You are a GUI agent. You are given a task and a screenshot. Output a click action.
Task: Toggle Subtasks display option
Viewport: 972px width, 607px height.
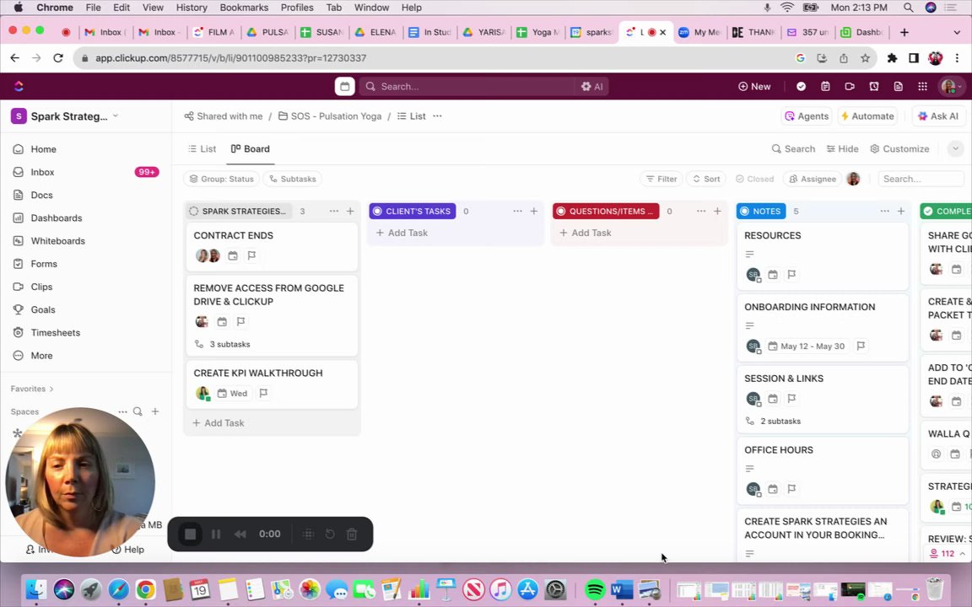coord(292,179)
